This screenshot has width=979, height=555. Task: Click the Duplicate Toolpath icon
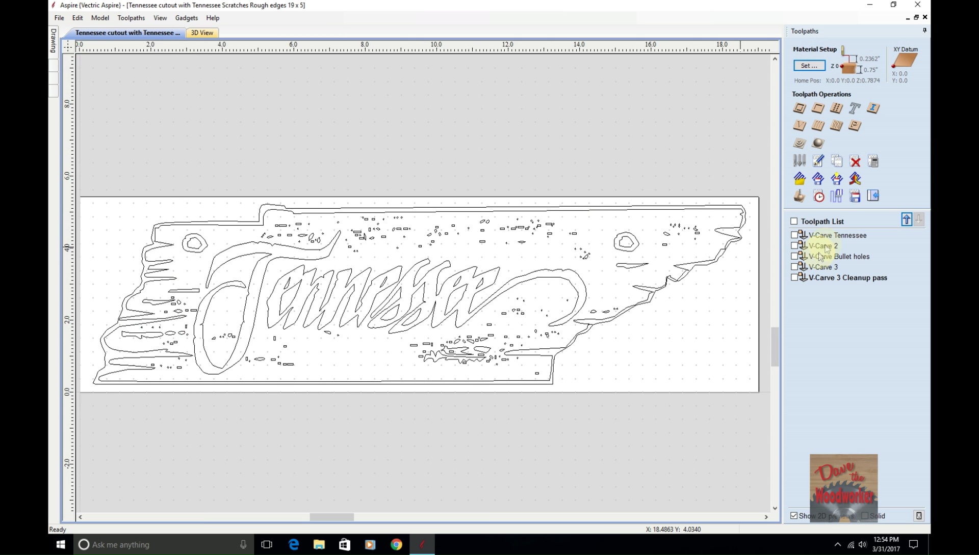click(836, 161)
